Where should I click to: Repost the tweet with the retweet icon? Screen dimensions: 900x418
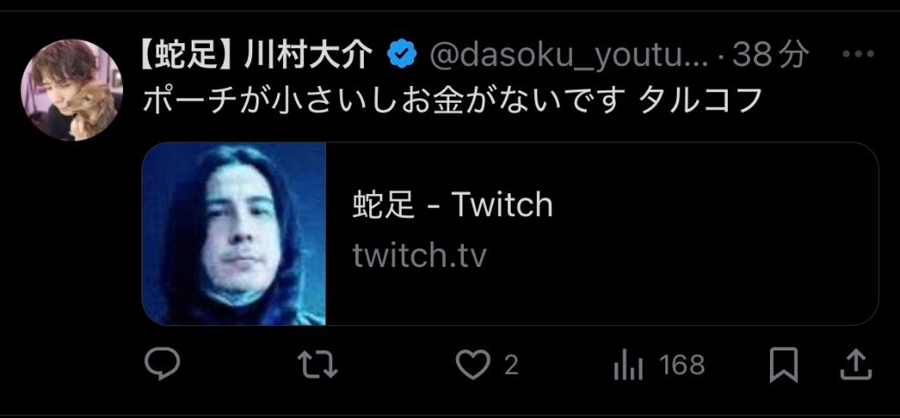317,364
